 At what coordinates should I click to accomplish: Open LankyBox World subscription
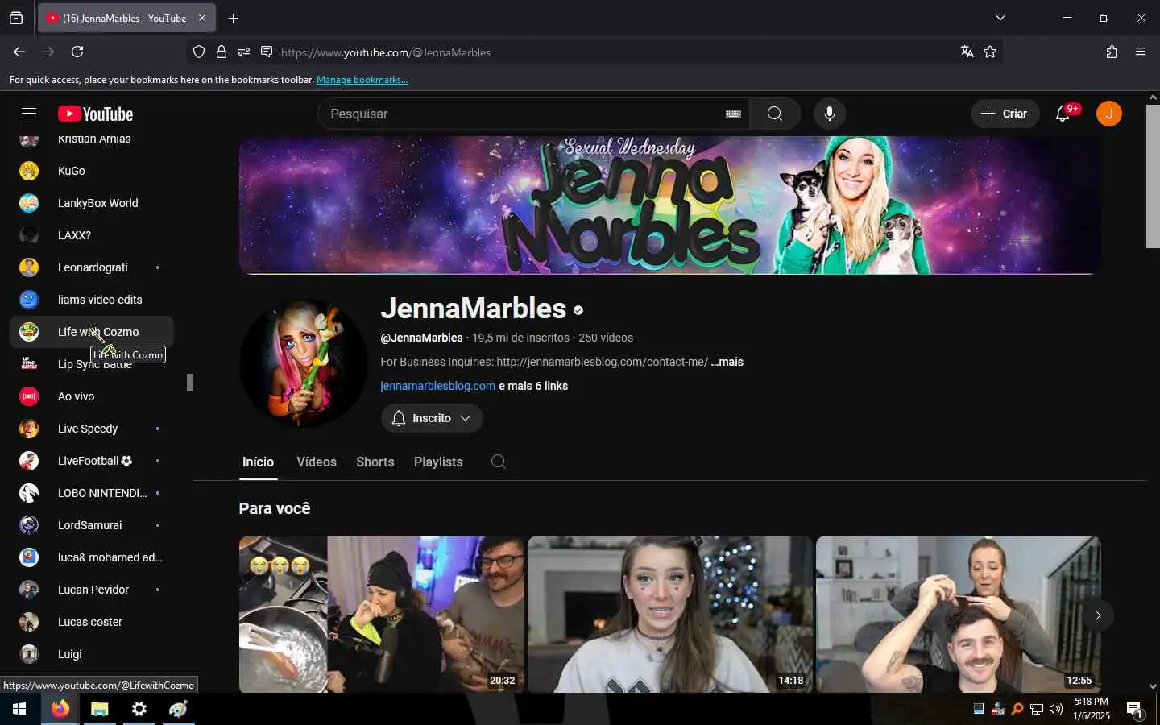click(x=92, y=203)
